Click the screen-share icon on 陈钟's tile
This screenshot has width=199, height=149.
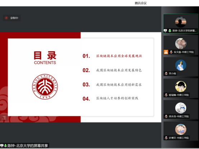[x=165, y=30]
